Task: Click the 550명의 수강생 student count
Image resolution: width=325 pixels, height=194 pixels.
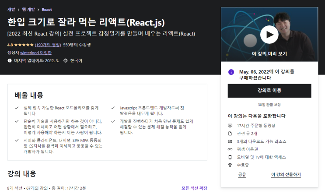Action: 77,45
